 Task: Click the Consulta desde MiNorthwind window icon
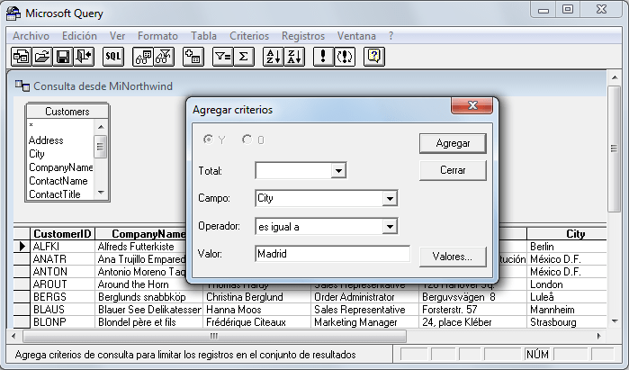tap(22, 86)
